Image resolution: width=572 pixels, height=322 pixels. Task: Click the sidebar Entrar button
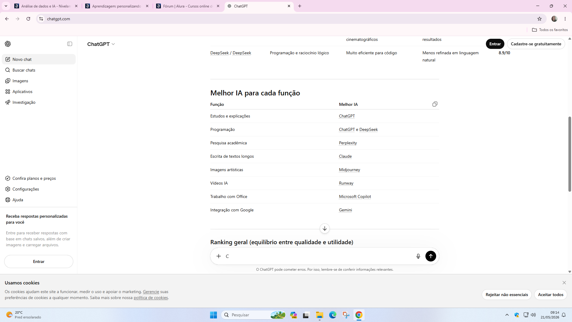39,261
